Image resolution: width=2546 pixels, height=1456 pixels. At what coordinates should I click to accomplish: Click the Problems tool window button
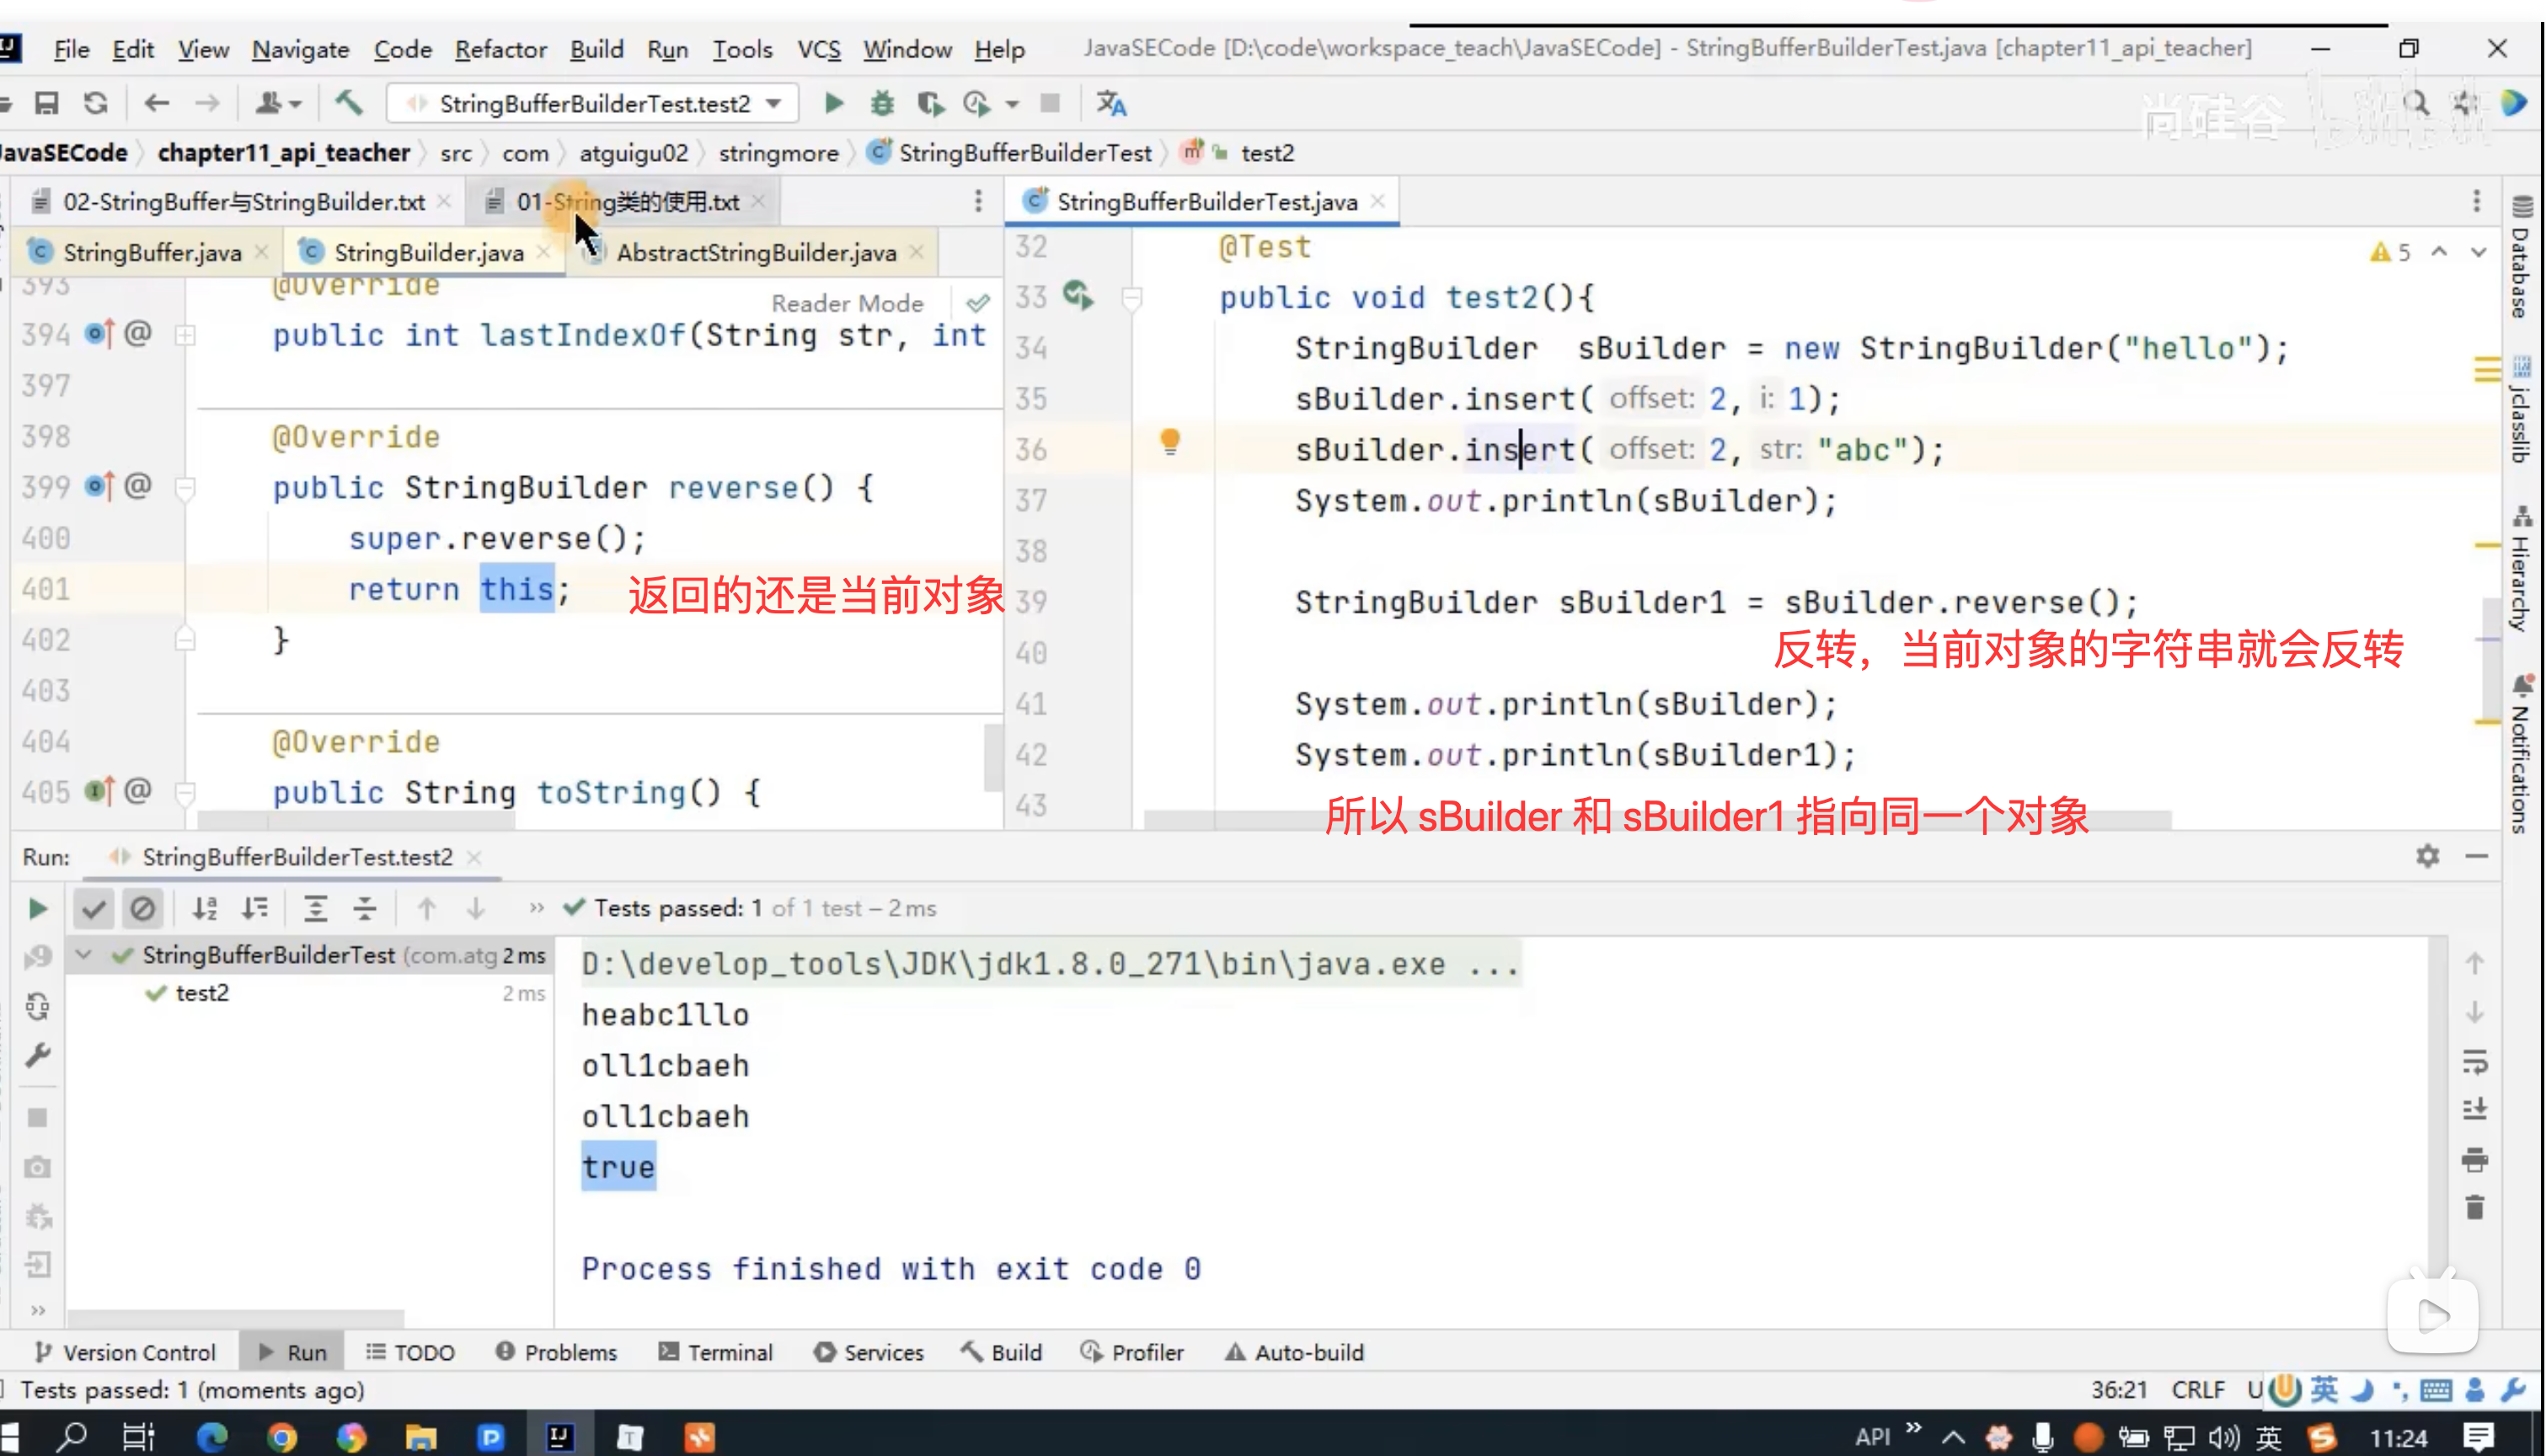click(x=557, y=1352)
